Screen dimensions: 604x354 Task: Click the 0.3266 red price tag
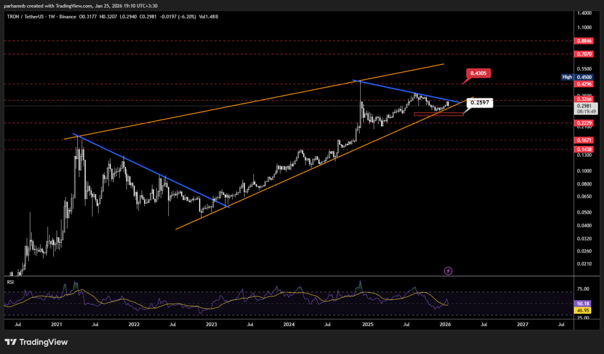click(x=584, y=100)
